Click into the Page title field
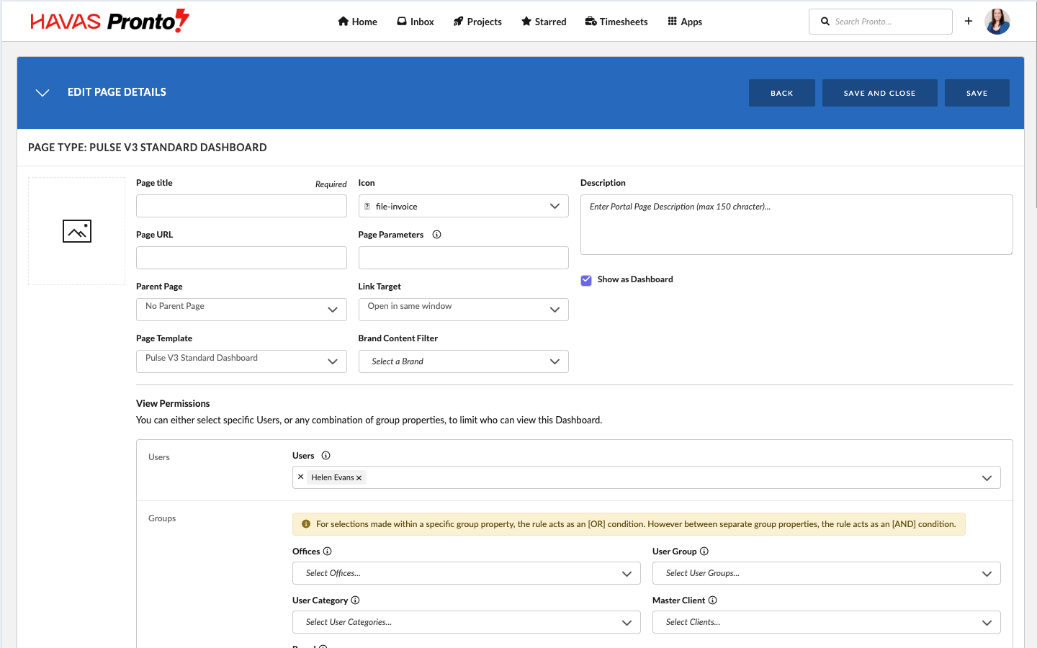Image resolution: width=1037 pixels, height=648 pixels. point(241,207)
